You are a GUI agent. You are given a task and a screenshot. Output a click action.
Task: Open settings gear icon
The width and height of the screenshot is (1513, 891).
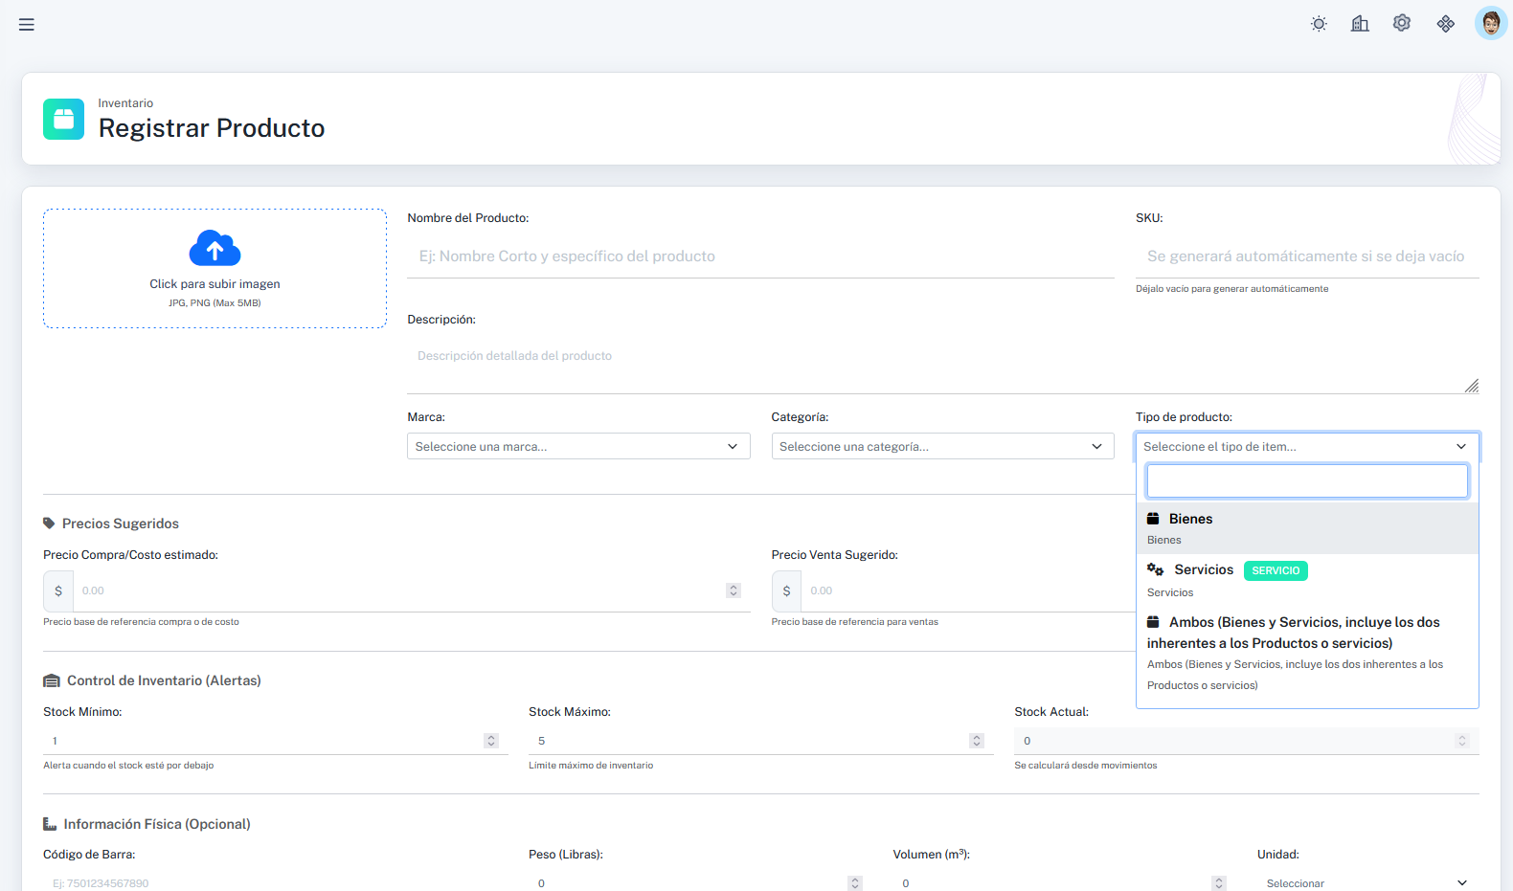(x=1402, y=23)
